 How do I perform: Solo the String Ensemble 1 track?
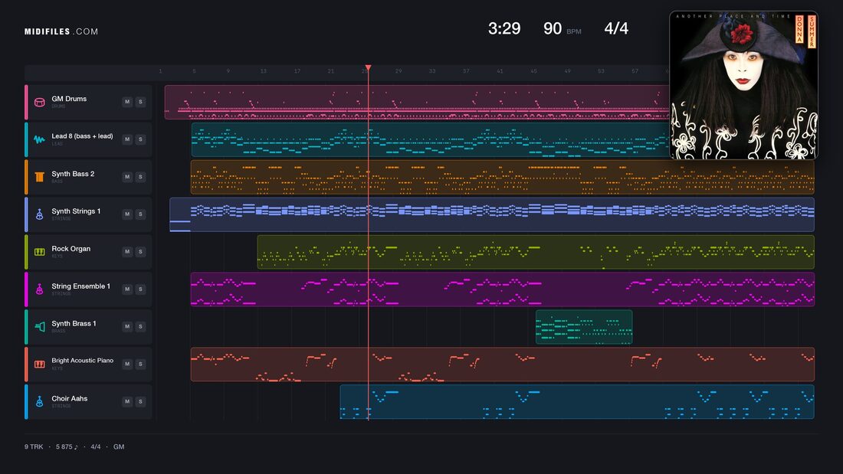[x=140, y=289]
